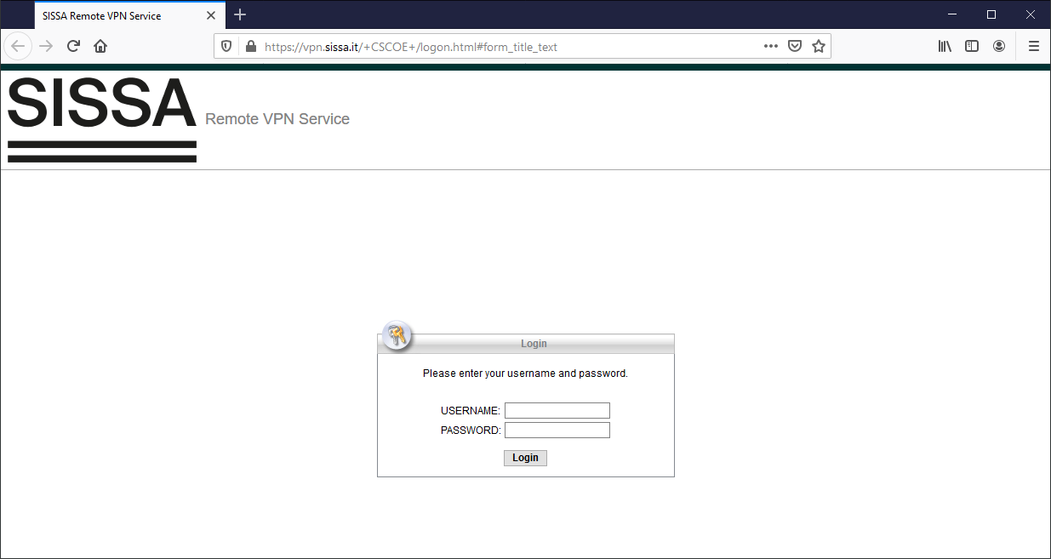Open tracking protection shield icon
The width and height of the screenshot is (1051, 559).
click(x=226, y=47)
